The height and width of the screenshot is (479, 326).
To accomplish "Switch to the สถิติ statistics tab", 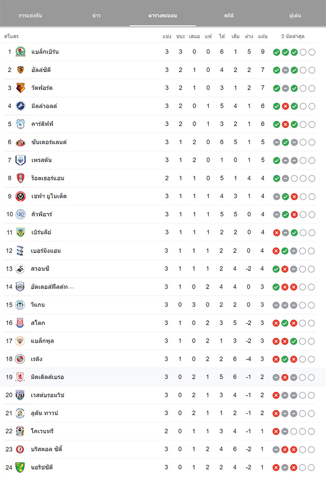I will (229, 15).
